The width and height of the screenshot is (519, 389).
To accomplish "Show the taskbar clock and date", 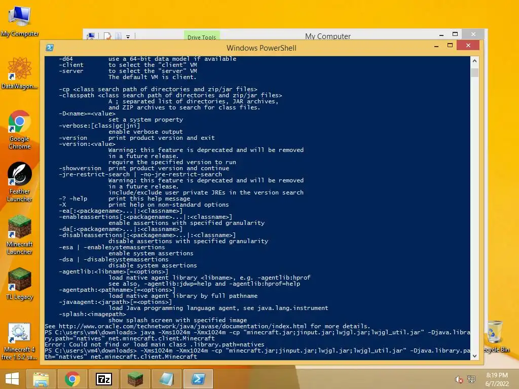I will coord(497,379).
